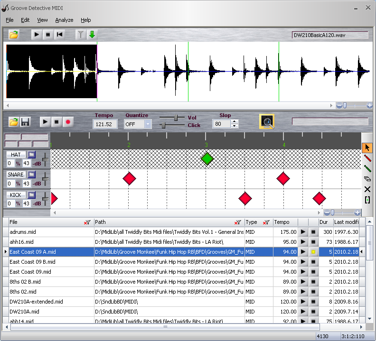Select the eraser tool
This screenshot has height=341, width=376.
coord(367,179)
